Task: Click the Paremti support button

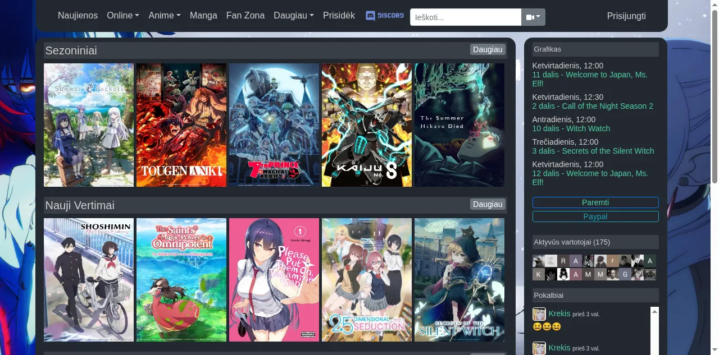Action: click(595, 202)
